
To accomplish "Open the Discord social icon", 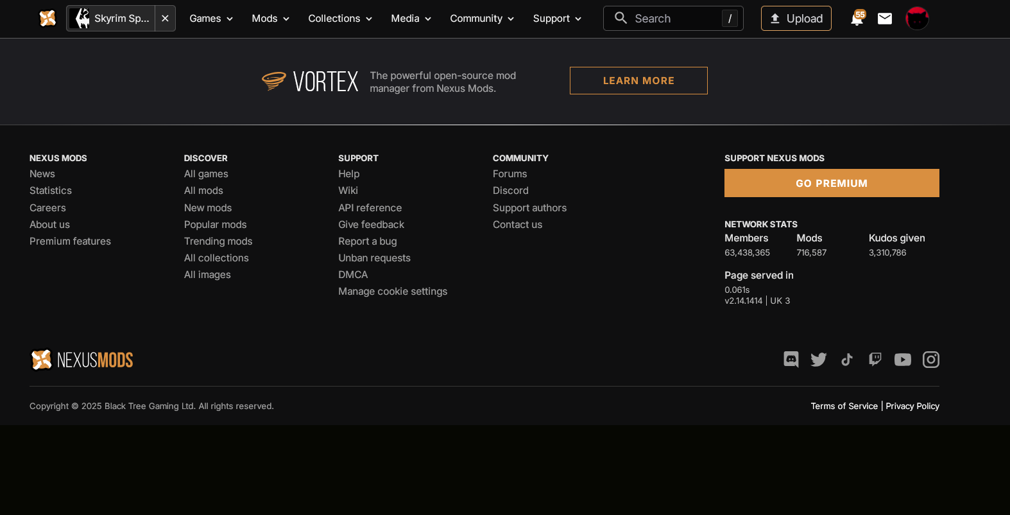I will 791,360.
